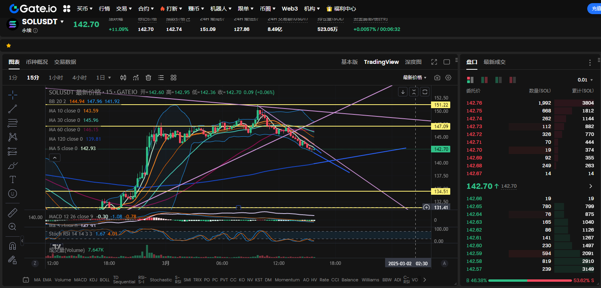Toggle lock all drawings pencil icon
Viewport: 601px width, 288px height.
[13, 260]
